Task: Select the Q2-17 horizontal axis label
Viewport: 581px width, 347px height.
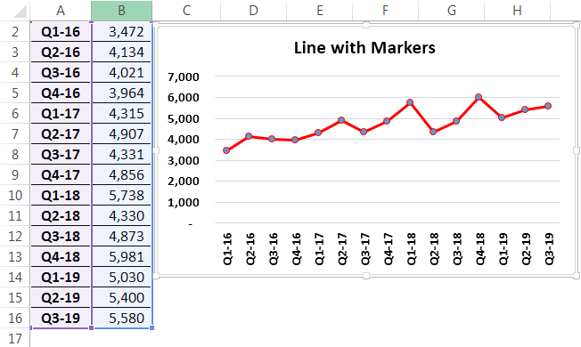Action: click(x=342, y=249)
